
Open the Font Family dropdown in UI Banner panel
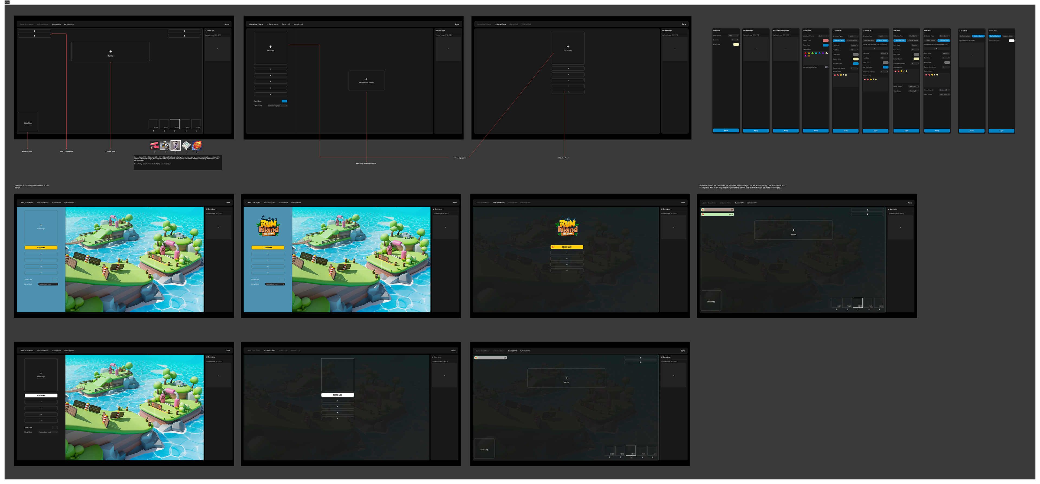[x=734, y=35]
